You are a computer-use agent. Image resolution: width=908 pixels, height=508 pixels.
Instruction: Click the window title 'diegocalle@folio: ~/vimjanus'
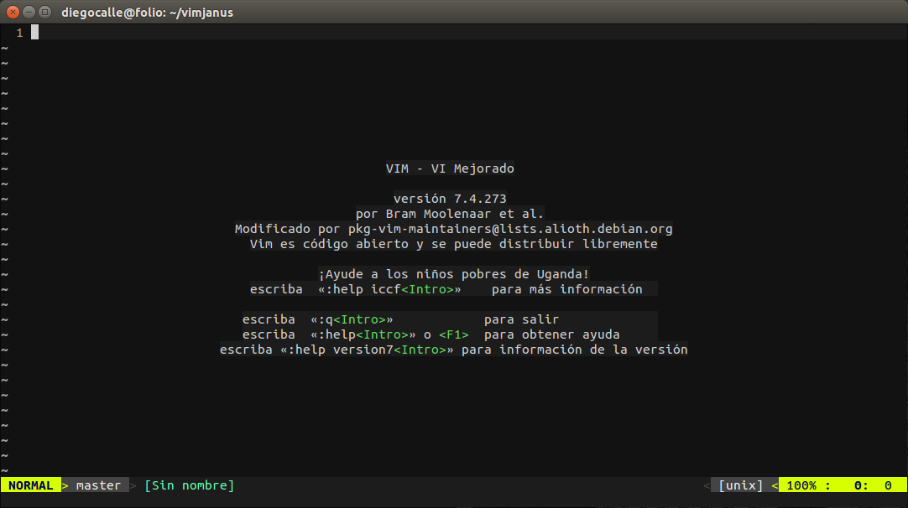147,12
